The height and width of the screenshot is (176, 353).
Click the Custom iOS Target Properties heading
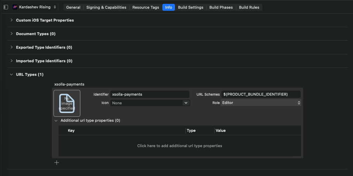tap(45, 20)
